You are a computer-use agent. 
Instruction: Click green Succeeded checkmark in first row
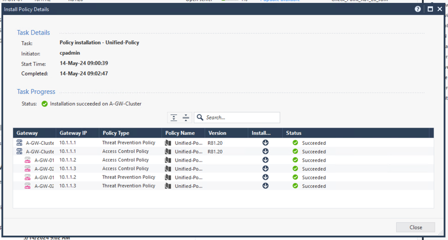(295, 143)
